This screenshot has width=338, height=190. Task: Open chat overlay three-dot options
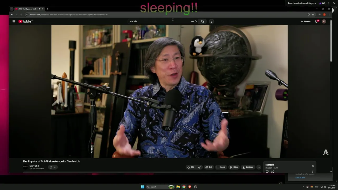coord(329,3)
